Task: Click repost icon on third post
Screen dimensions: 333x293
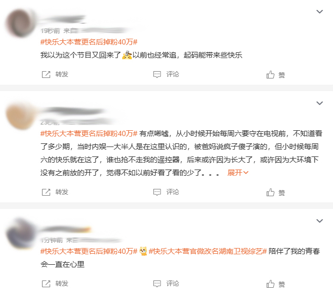Action: click(x=46, y=284)
